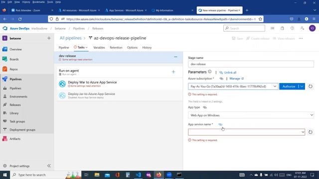
Task: Switch to the Options tab
Action: (x=132, y=48)
